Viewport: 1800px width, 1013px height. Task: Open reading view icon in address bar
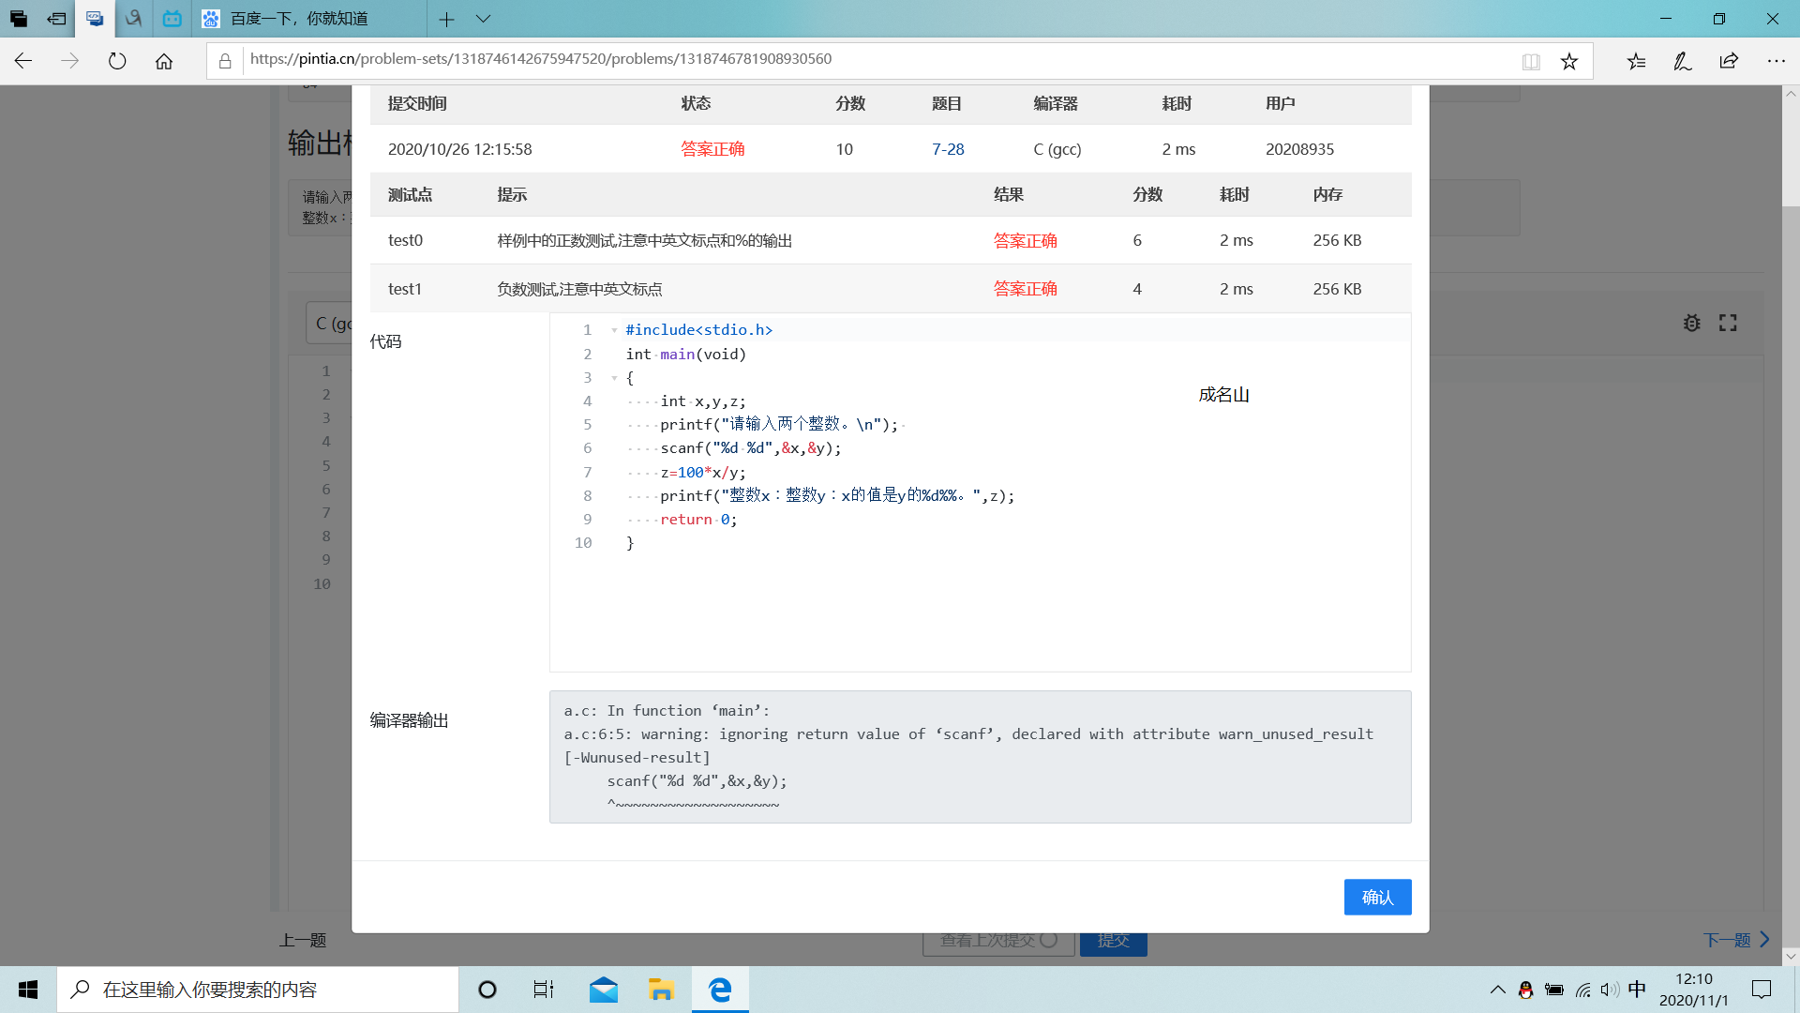point(1531,61)
